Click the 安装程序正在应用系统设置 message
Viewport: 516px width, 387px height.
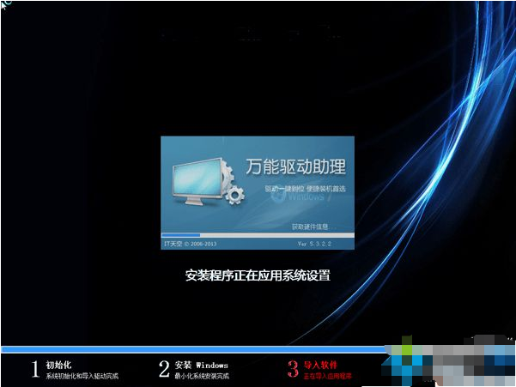click(x=258, y=275)
